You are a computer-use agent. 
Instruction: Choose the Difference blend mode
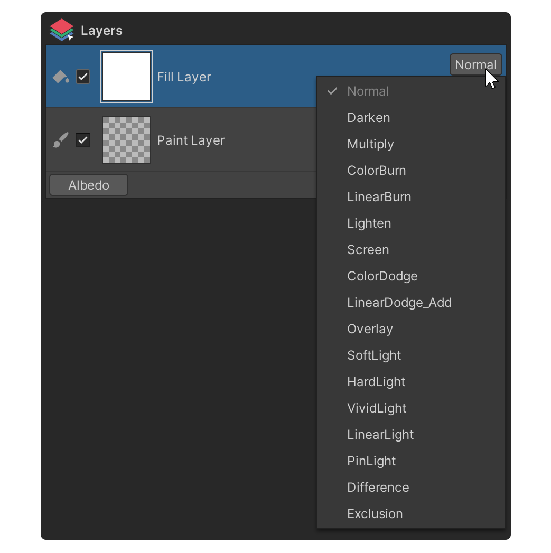411,488
